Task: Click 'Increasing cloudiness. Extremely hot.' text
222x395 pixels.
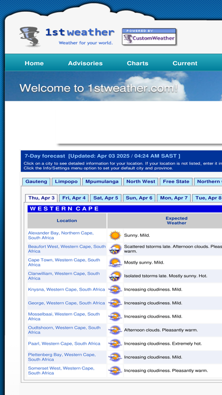Action: click(x=163, y=343)
